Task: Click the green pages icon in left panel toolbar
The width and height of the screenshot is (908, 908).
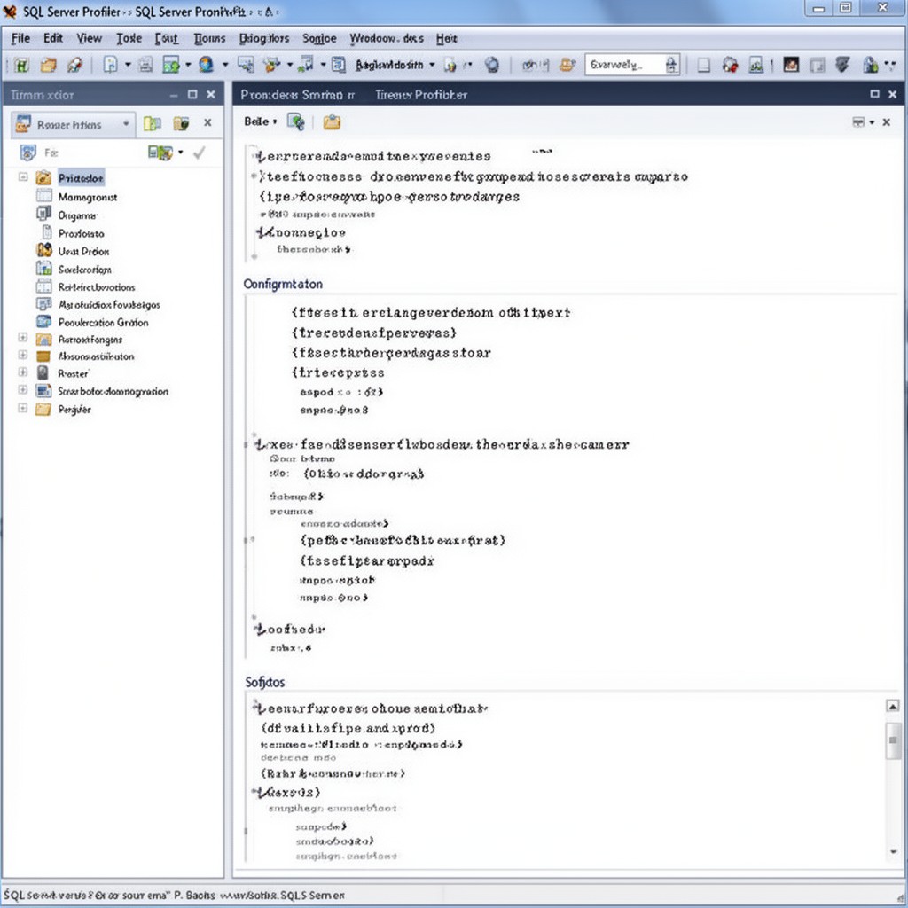Action: [x=153, y=123]
